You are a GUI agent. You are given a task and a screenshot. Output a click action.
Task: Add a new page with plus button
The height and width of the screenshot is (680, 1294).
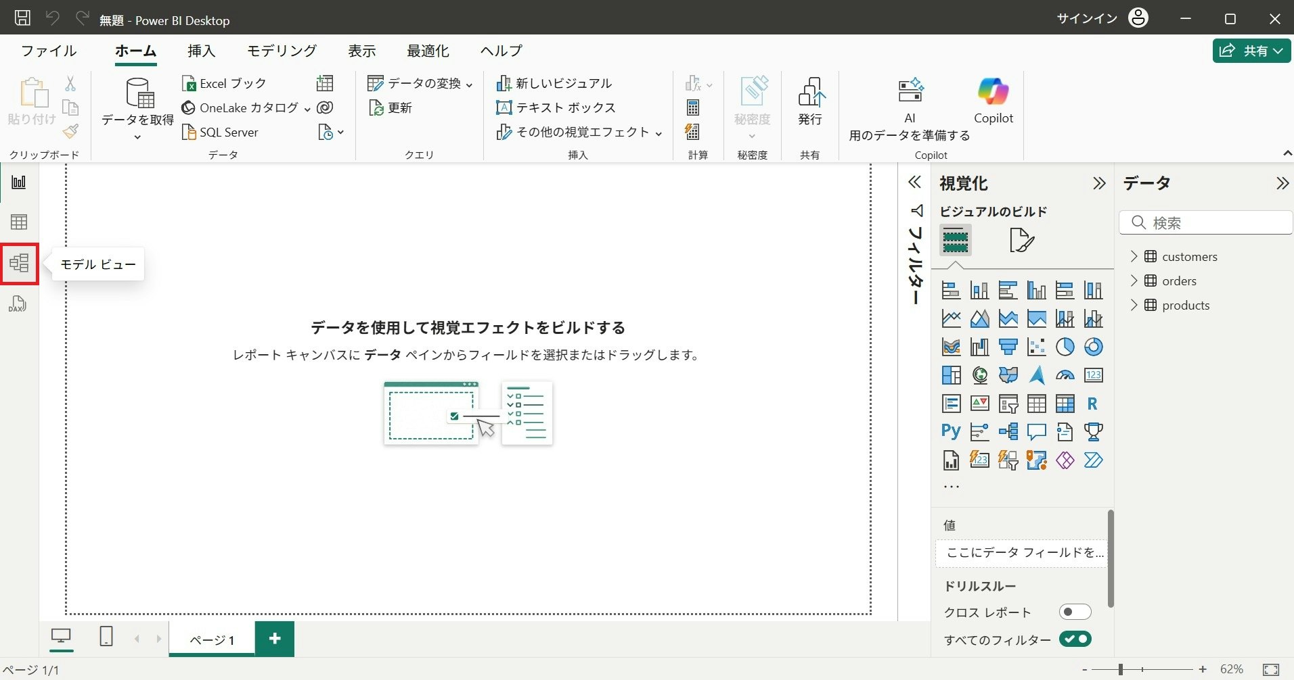275,638
